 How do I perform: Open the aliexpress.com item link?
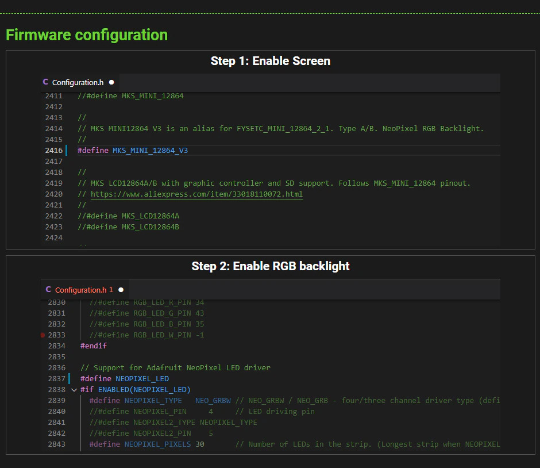[196, 194]
